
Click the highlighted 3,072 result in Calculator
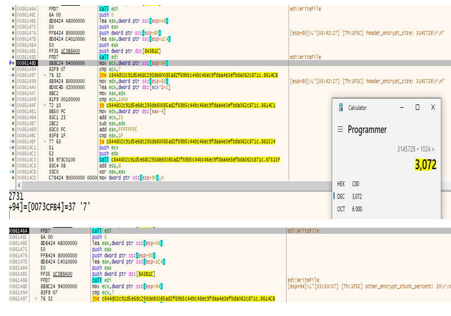[x=425, y=165]
